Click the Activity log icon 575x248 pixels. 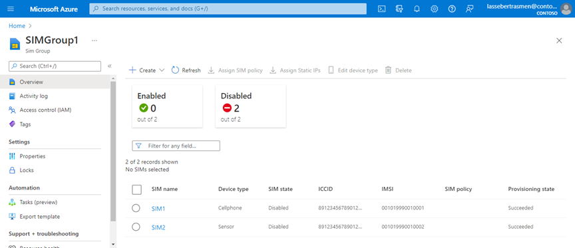12,96
